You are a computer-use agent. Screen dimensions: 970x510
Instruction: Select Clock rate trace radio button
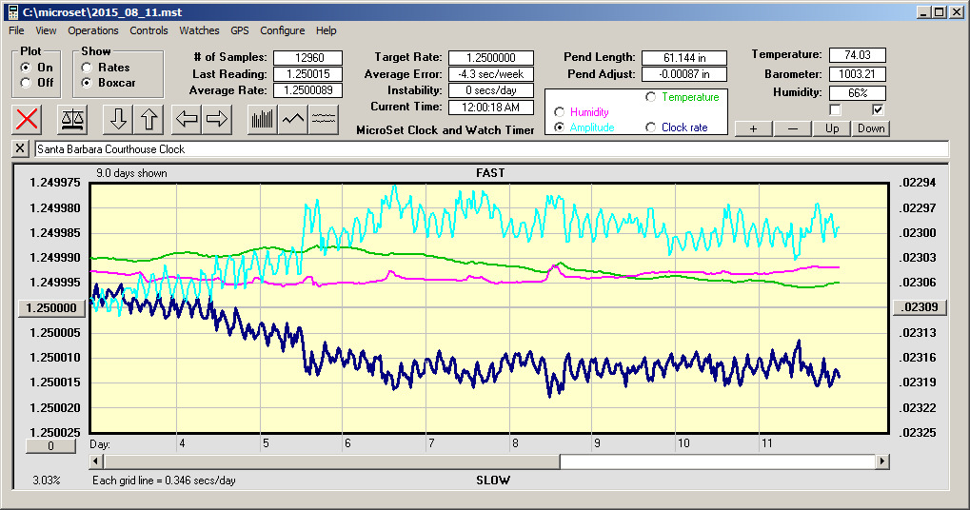650,127
